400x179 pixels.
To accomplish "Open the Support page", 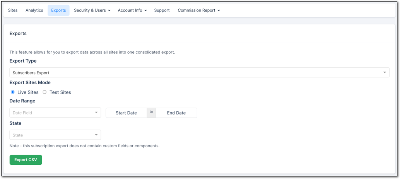I will 162,10.
